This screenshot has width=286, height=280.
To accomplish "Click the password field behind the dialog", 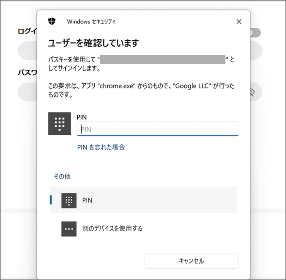I will (x=27, y=92).
